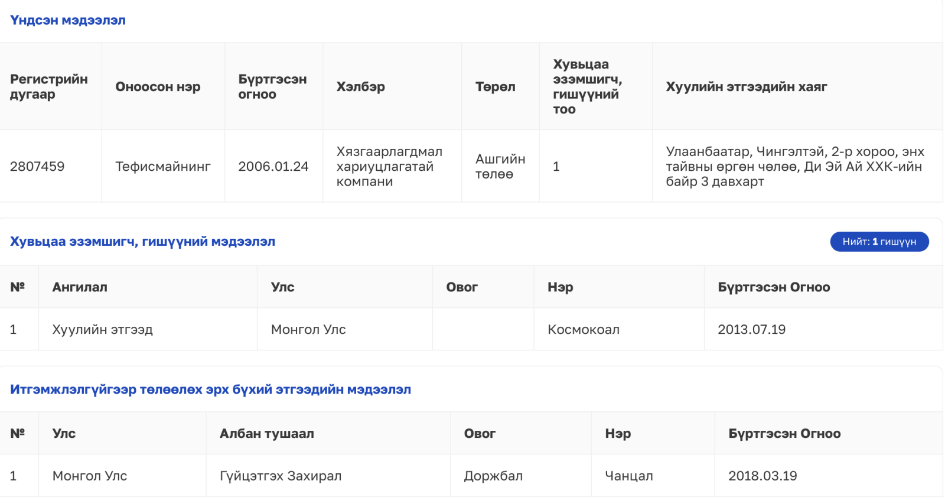
Task: Click 'Бүртгэсэн Огноо' header in representatives table
Action: 784,434
